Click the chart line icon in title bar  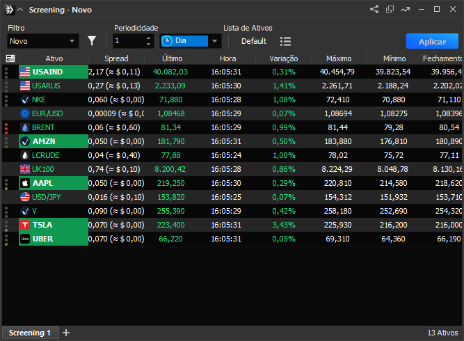pyautogui.click(x=406, y=10)
